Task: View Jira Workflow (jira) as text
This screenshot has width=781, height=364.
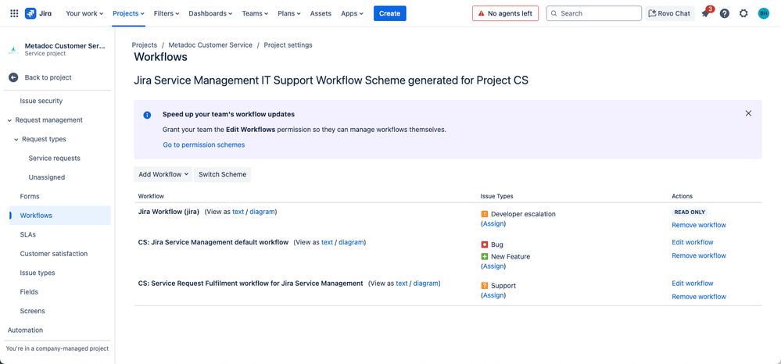Action: click(x=238, y=212)
